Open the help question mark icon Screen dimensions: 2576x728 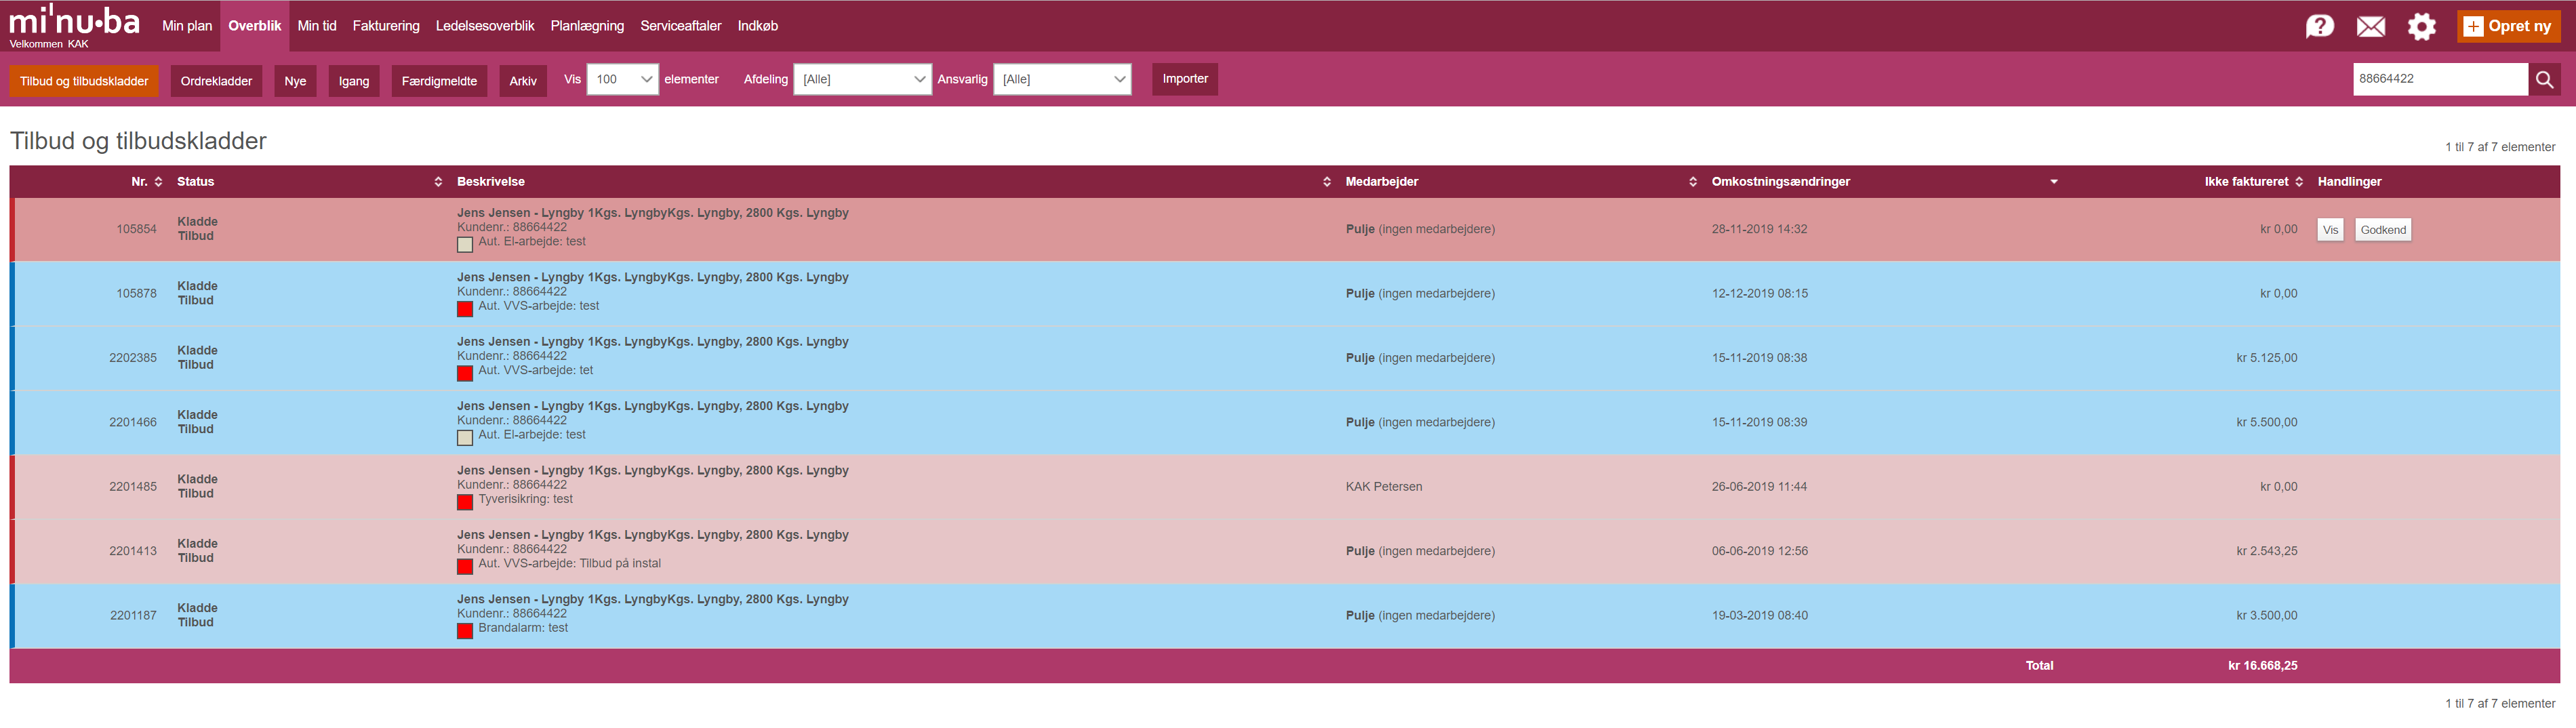pyautogui.click(x=2319, y=26)
